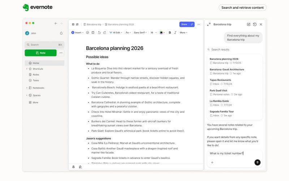Open La Rambla Guide search result
The image size is (289, 181).
coord(234,103)
